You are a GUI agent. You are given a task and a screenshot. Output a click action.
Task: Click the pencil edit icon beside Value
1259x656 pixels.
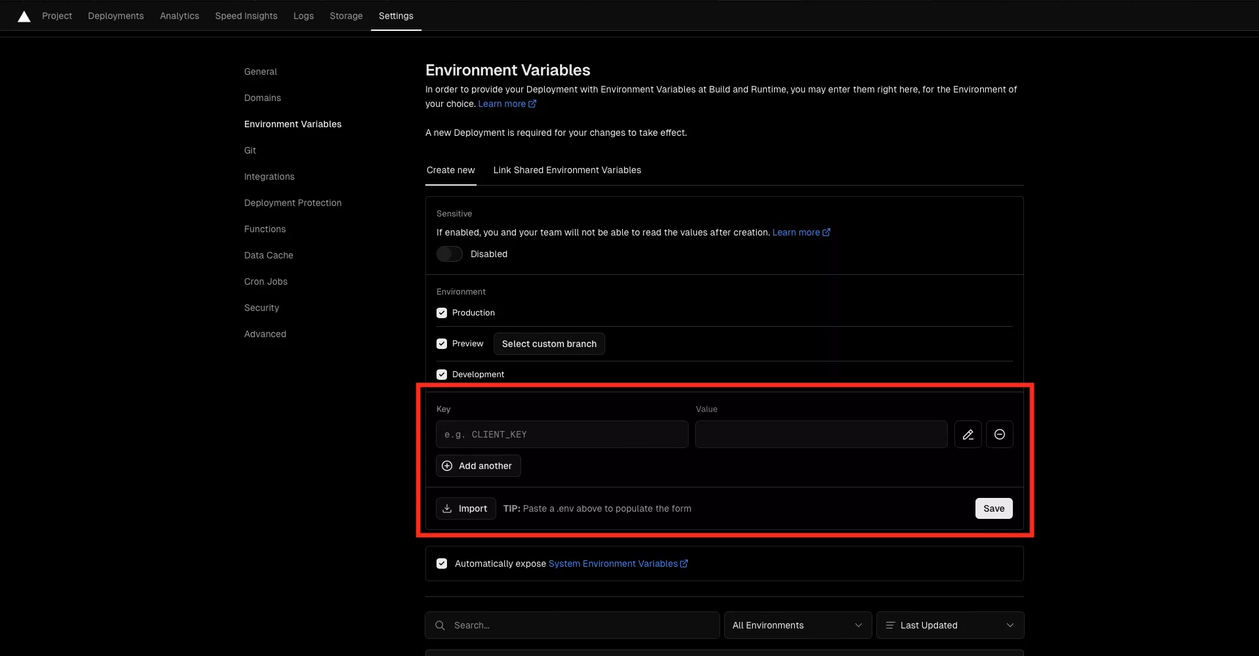(x=968, y=434)
